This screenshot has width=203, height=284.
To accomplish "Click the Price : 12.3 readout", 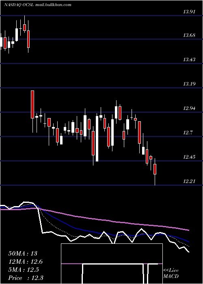I will (26, 278).
